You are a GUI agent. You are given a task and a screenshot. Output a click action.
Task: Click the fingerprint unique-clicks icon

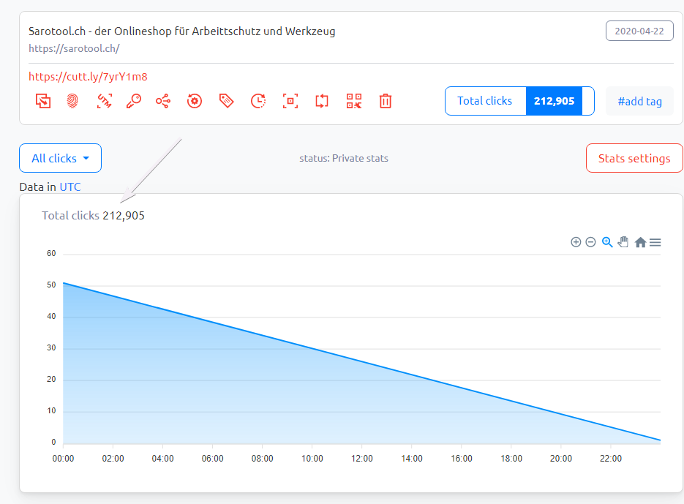pyautogui.click(x=72, y=101)
